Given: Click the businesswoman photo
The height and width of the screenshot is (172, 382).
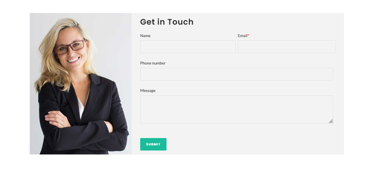Looking at the screenshot, I should [81, 84].
